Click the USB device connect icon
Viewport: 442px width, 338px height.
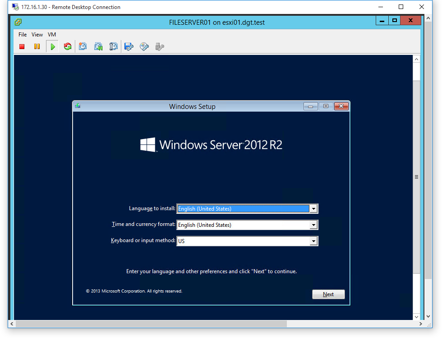[160, 46]
